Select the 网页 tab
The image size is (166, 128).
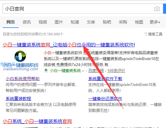(11, 22)
